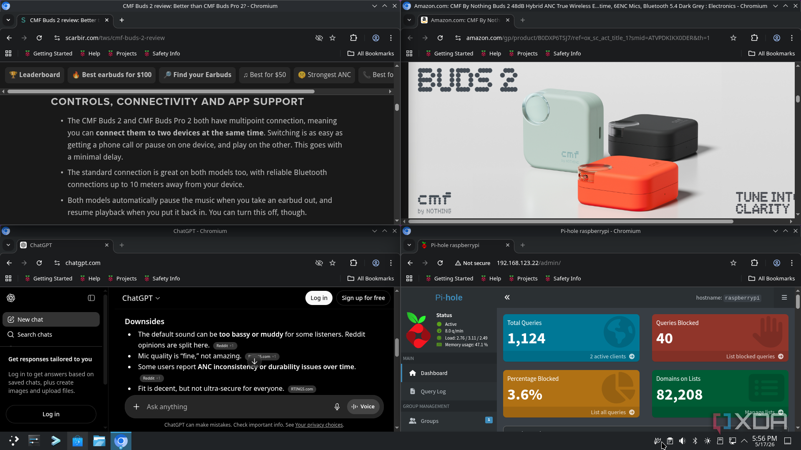801x450 pixels.
Task: Click the Bluetooth icon in system tray
Action: click(x=695, y=441)
